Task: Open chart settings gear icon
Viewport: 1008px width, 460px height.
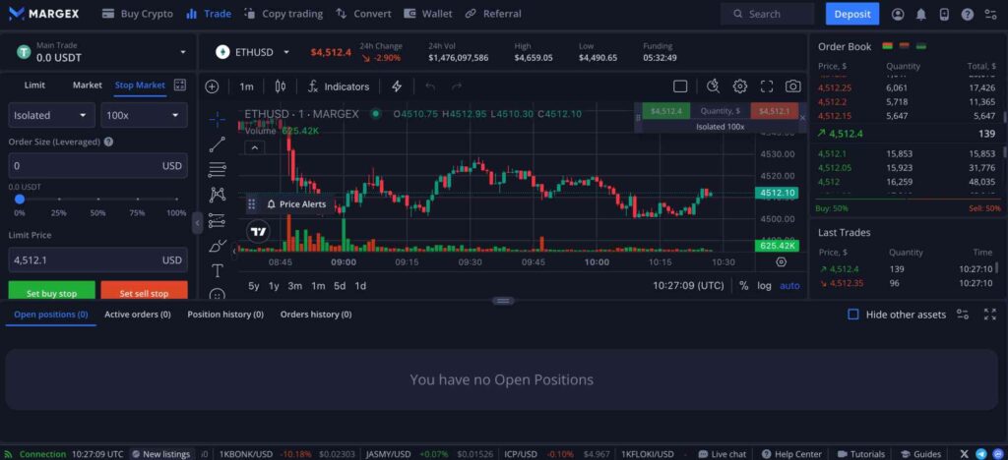Action: [x=740, y=86]
